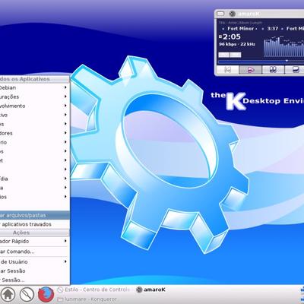Viewport: 304px width, 304px height.
Task: Click the 2:05 elapsed time display
Action: (232, 36)
